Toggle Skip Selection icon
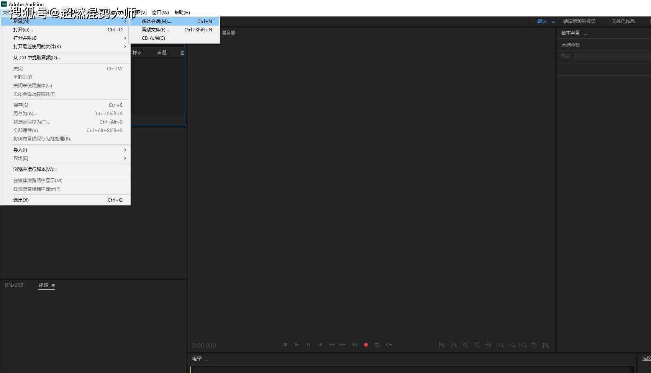This screenshot has width=651, height=373. pyautogui.click(x=389, y=345)
